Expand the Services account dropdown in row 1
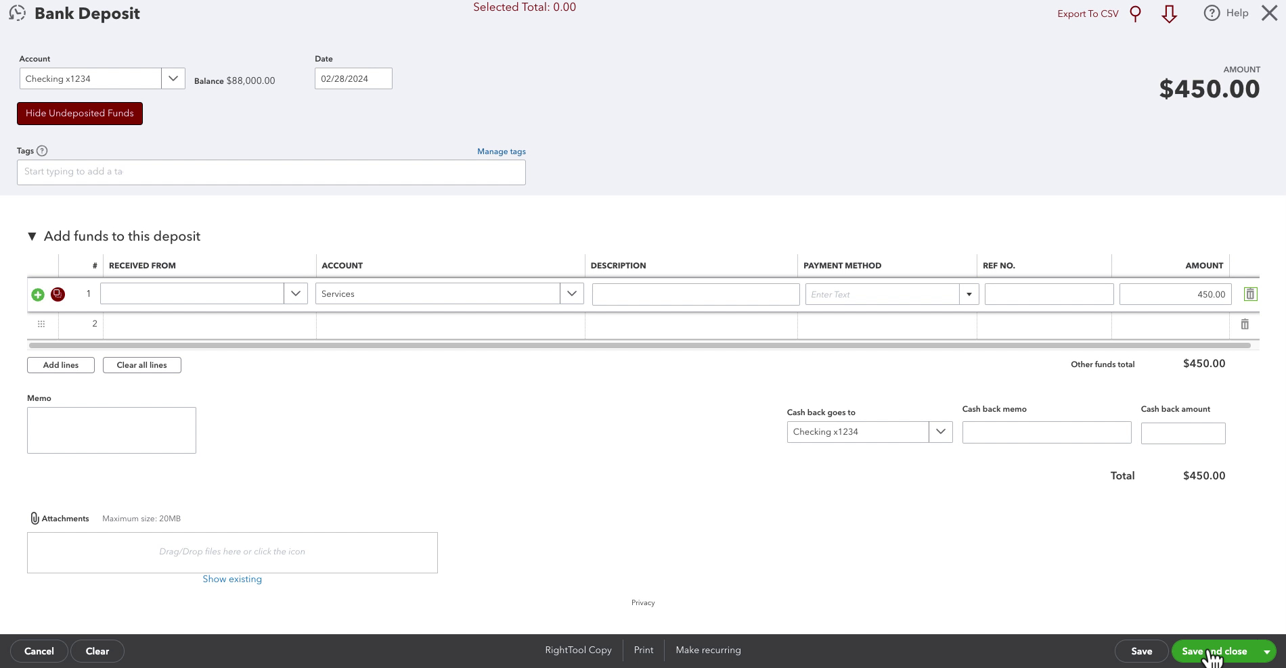This screenshot has height=668, width=1286. [572, 293]
